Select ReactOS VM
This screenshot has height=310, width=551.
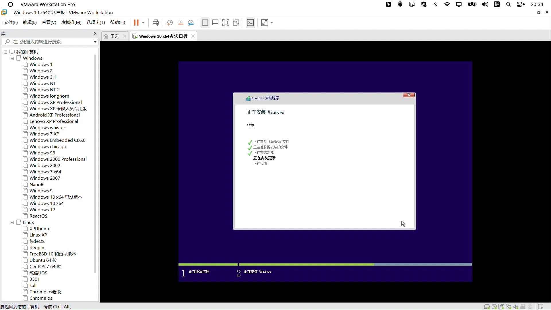38,216
